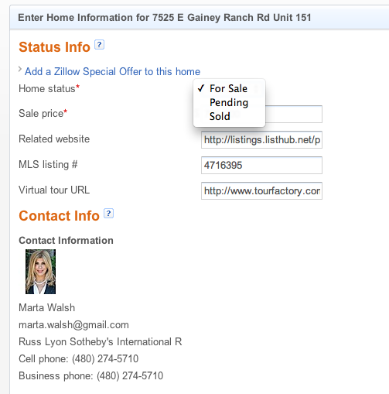
Task: Click the Business phone number line
Action: tap(91, 375)
